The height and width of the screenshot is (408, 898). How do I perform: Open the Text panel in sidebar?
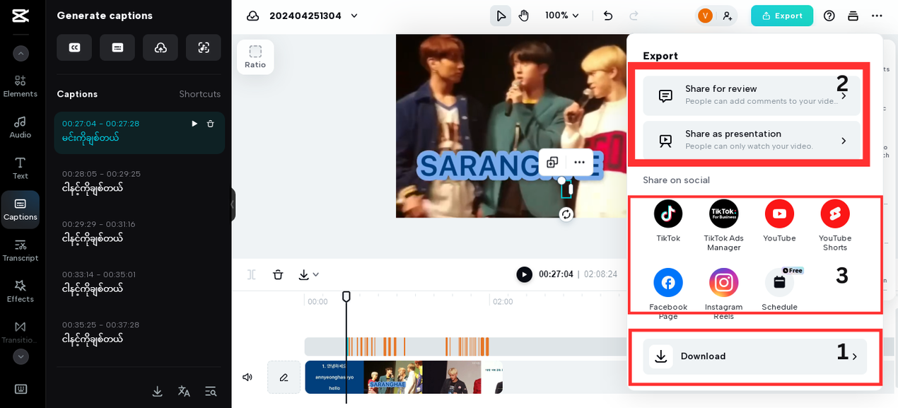[x=20, y=168]
